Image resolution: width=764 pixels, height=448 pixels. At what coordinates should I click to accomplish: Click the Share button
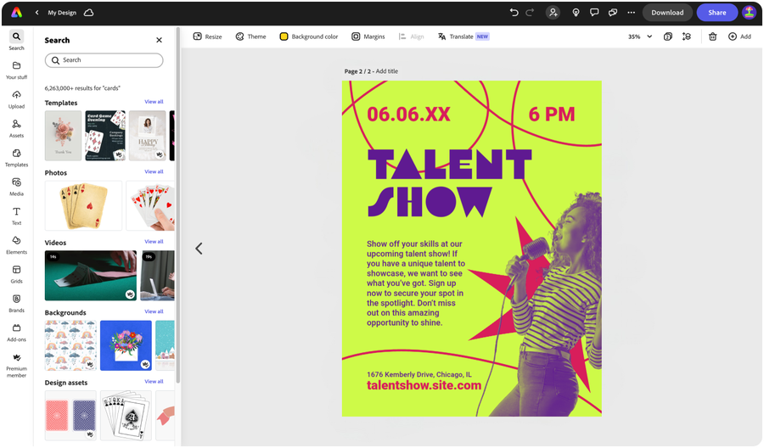(716, 13)
